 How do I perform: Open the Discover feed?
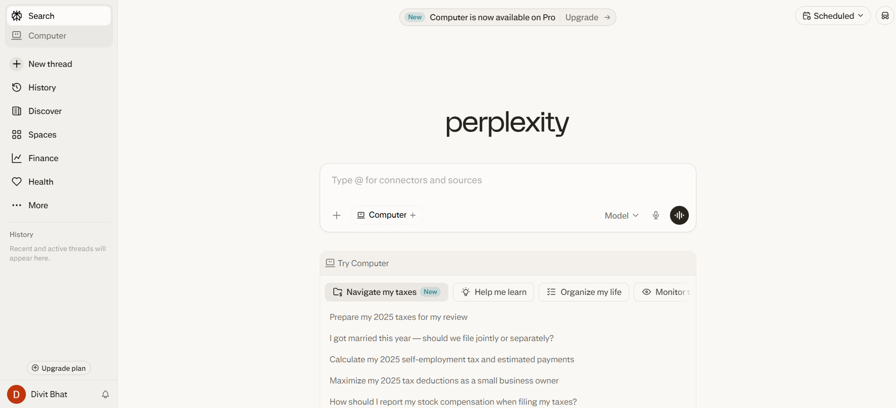tap(45, 111)
